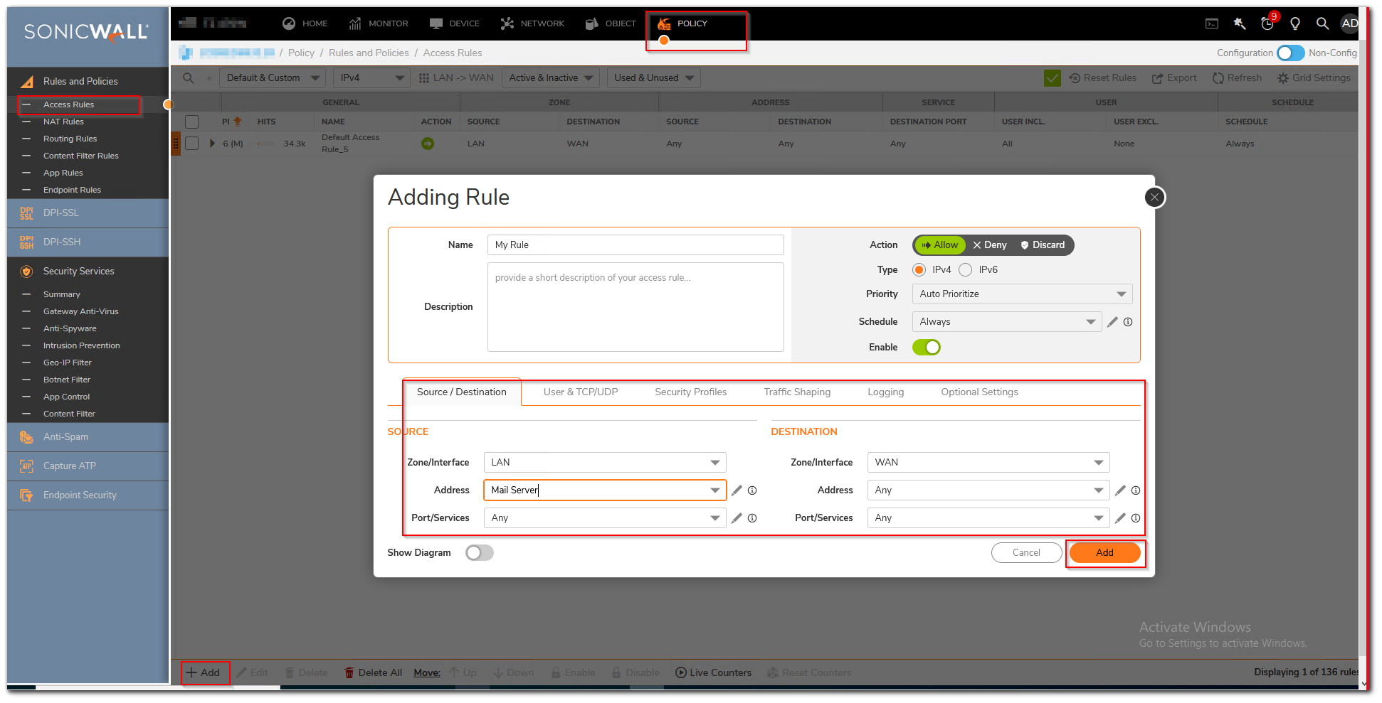Set Action to Deny
This screenshot has height=703, width=1382.
tap(990, 245)
